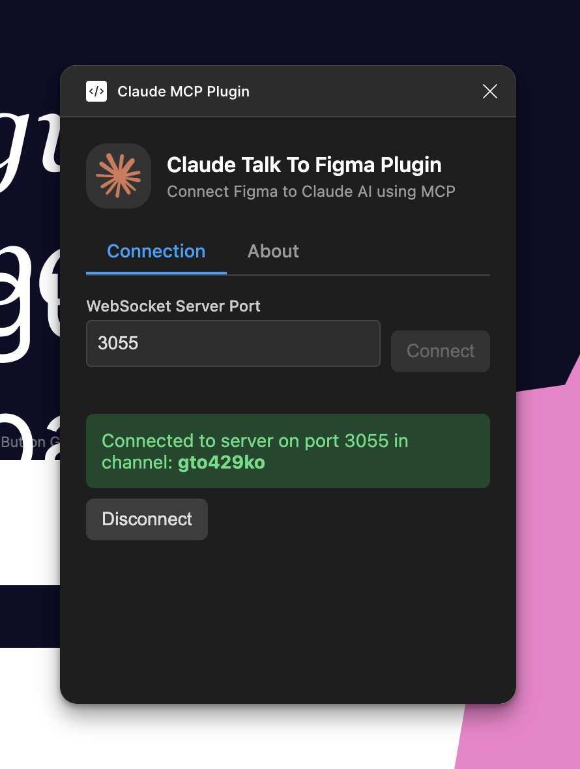Click the WebSocket Server Port input field

[x=233, y=343]
